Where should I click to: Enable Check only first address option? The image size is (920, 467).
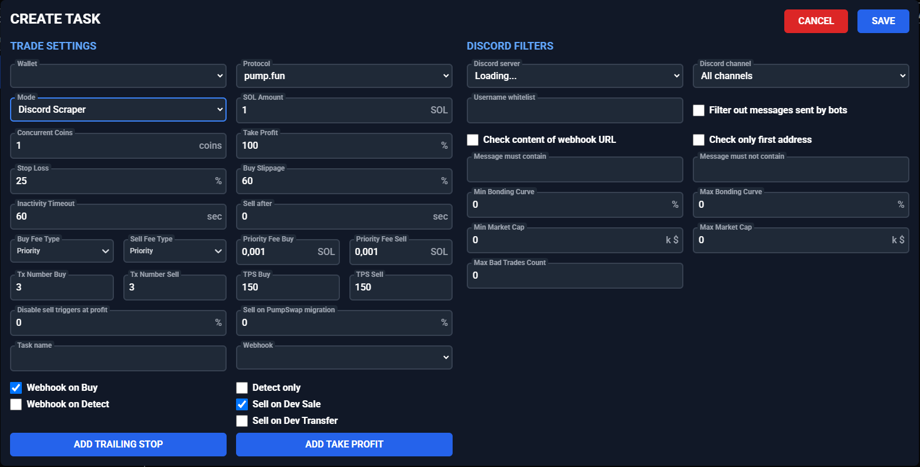699,140
